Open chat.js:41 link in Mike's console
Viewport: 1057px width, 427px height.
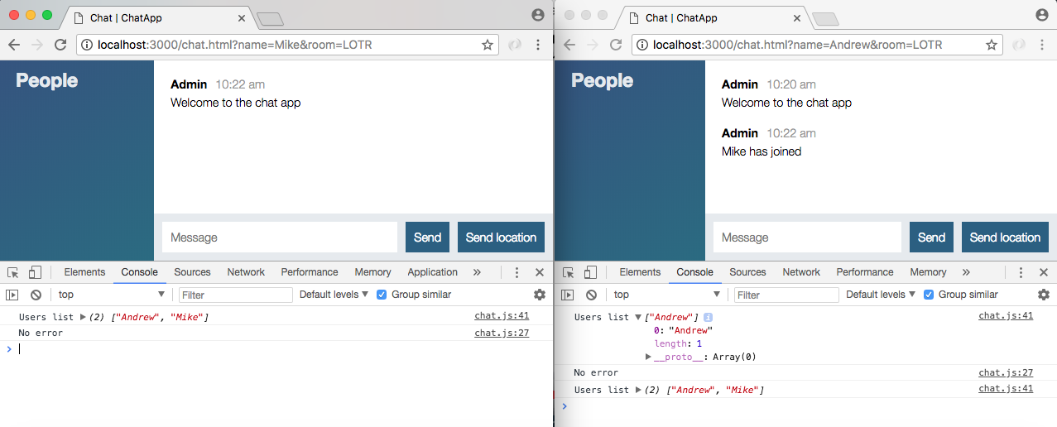[502, 316]
